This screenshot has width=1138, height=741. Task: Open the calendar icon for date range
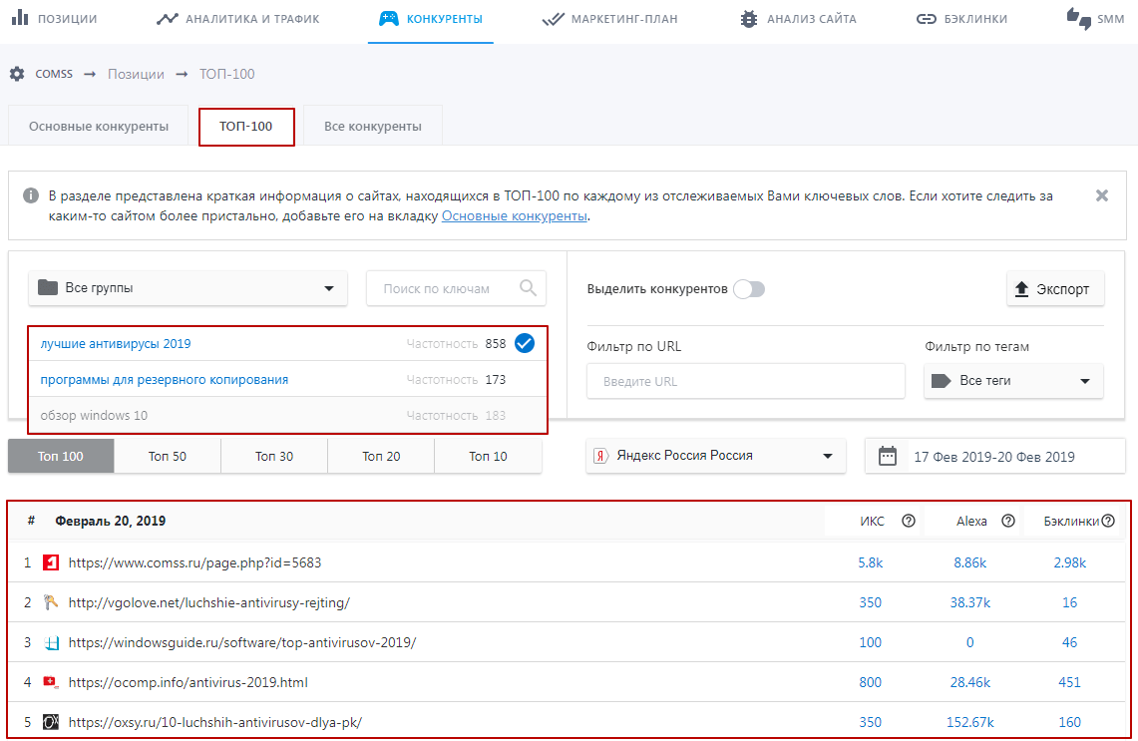[887, 456]
